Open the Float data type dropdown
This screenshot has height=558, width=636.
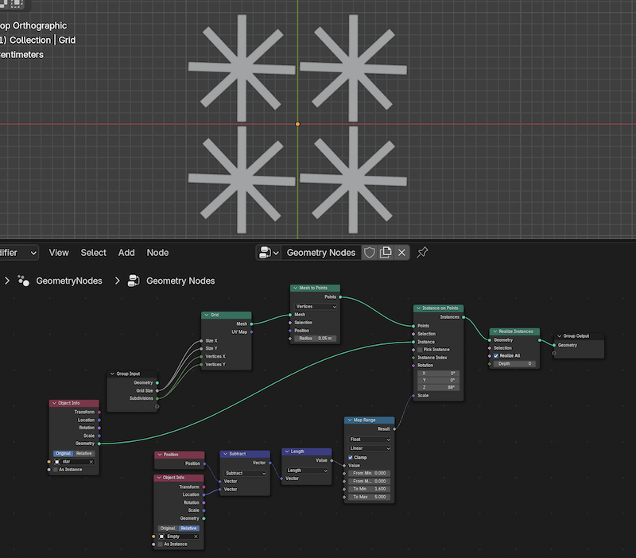coord(370,440)
